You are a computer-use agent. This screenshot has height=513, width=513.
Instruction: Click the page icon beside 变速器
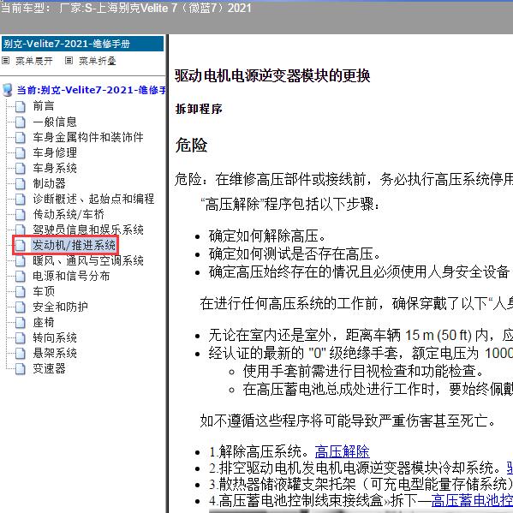coord(21,368)
